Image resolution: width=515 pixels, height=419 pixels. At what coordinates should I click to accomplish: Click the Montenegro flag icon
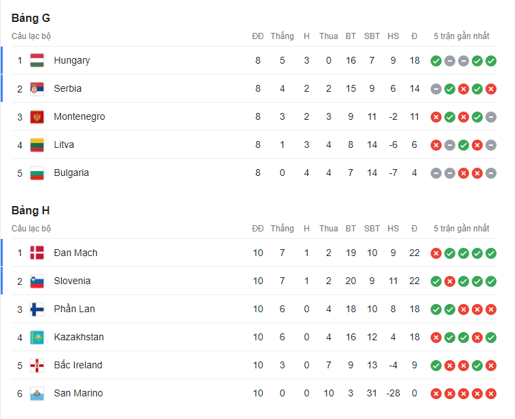[x=37, y=116]
